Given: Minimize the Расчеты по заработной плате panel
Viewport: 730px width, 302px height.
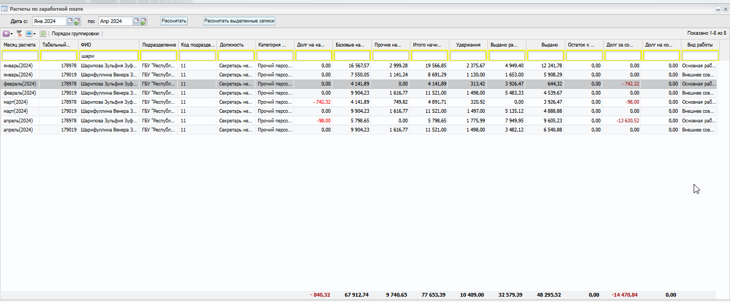Looking at the screenshot, I should 718,10.
